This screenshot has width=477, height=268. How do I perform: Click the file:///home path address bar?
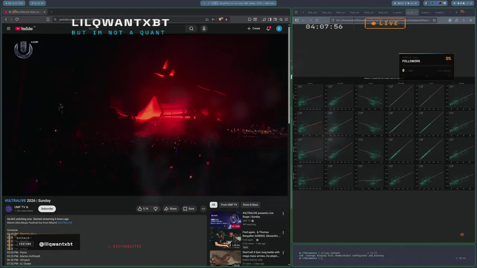click(x=384, y=20)
